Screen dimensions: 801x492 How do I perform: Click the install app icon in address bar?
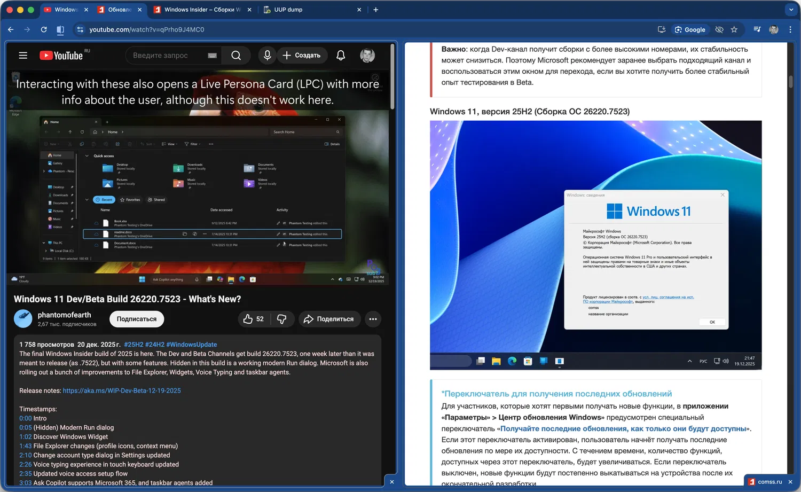click(x=662, y=29)
